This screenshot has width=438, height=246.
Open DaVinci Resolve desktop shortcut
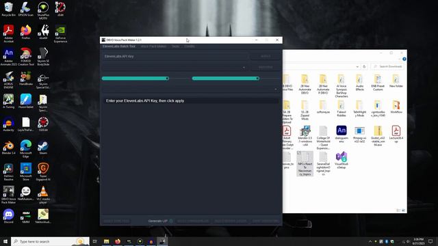point(8,172)
